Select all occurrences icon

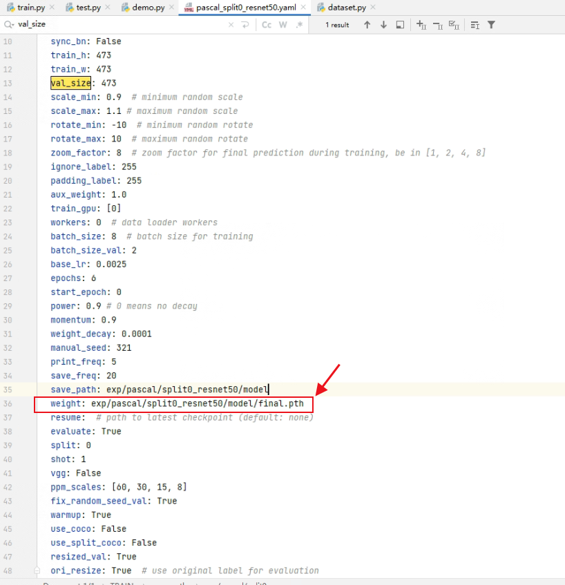point(454,25)
